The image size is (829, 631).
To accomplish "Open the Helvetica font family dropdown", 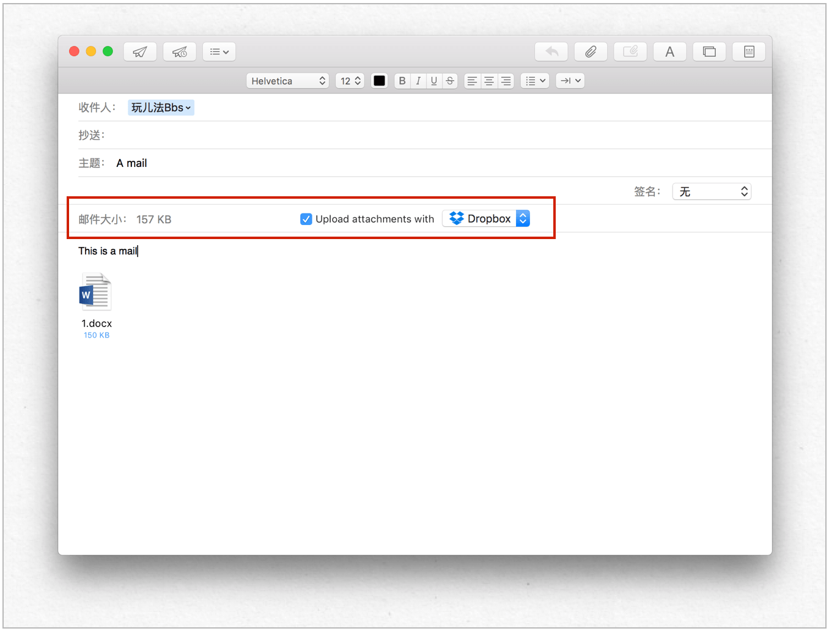I will (287, 81).
